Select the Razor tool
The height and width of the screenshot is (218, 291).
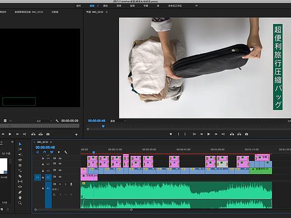pyautogui.click(x=20, y=176)
